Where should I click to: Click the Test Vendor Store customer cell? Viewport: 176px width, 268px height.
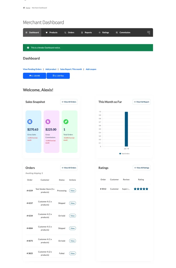click(45, 191)
